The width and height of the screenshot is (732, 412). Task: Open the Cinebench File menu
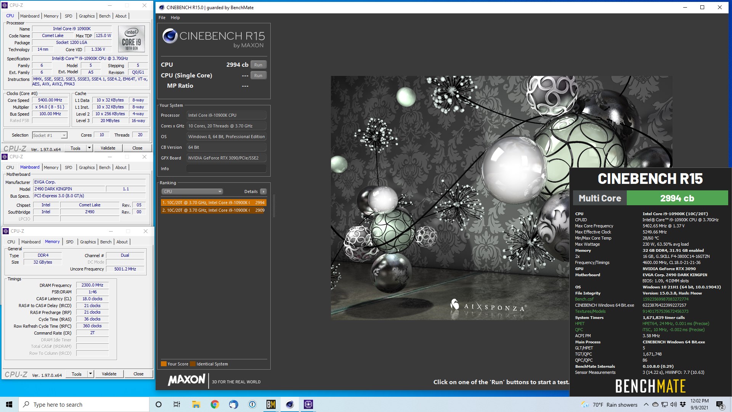coord(162,18)
